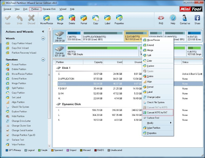
Task: Select Check File System in context menu
Action: [x=158, y=102]
